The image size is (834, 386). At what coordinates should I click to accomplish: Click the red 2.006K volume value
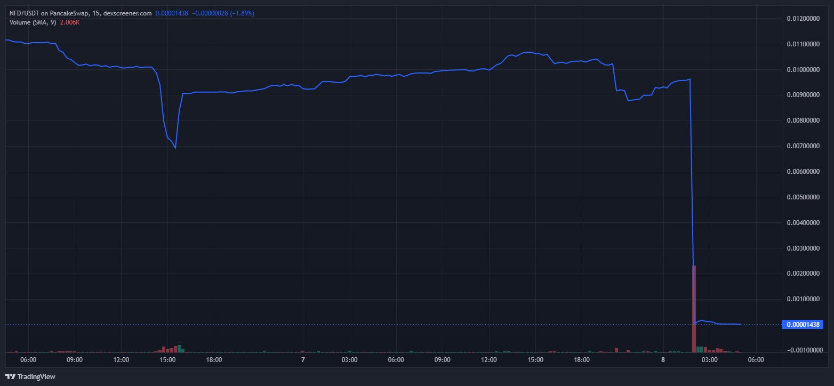[x=70, y=22]
